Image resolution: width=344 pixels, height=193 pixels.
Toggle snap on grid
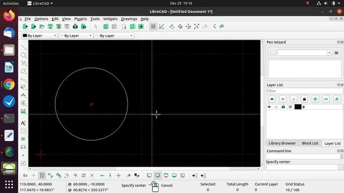tap(42, 175)
